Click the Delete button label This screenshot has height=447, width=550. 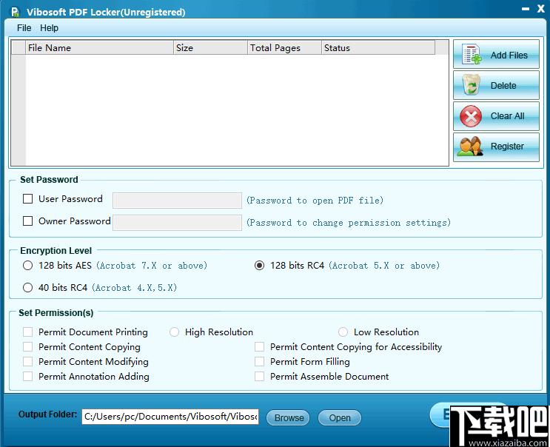pos(503,86)
